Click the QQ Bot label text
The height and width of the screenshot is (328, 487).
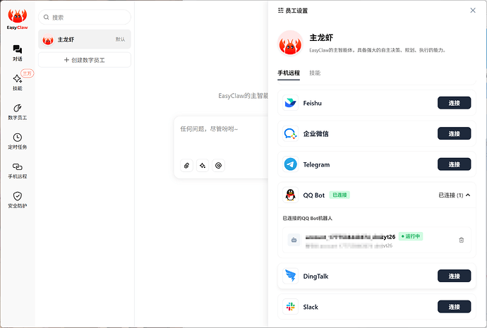313,195
